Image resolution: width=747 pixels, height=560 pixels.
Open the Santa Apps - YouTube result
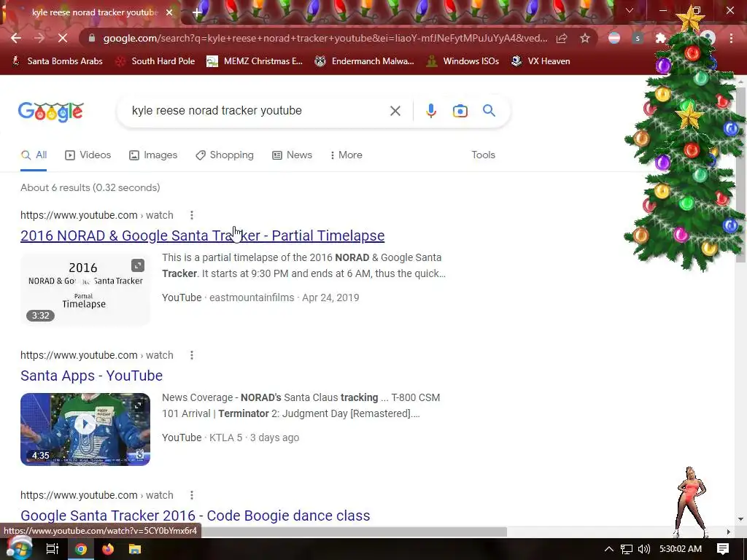point(91,376)
